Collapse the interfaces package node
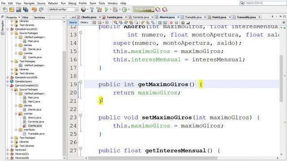 16,130
